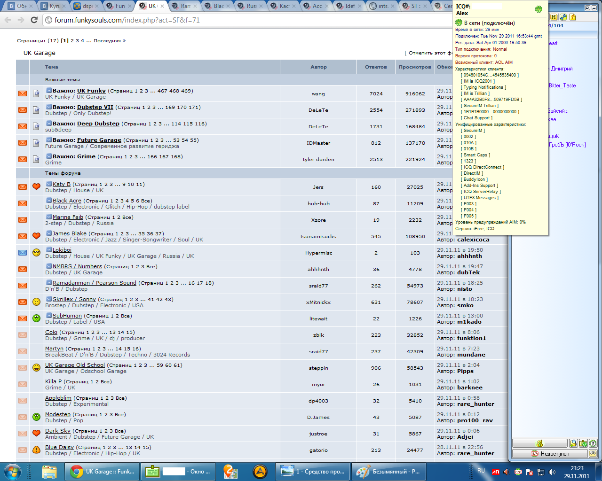Screen dimensions: 602x481
Task: Click the add/find contact magnifier icon
Action: (x=573, y=443)
